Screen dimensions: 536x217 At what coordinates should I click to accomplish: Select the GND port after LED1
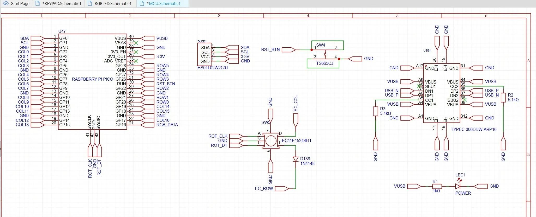point(480,186)
